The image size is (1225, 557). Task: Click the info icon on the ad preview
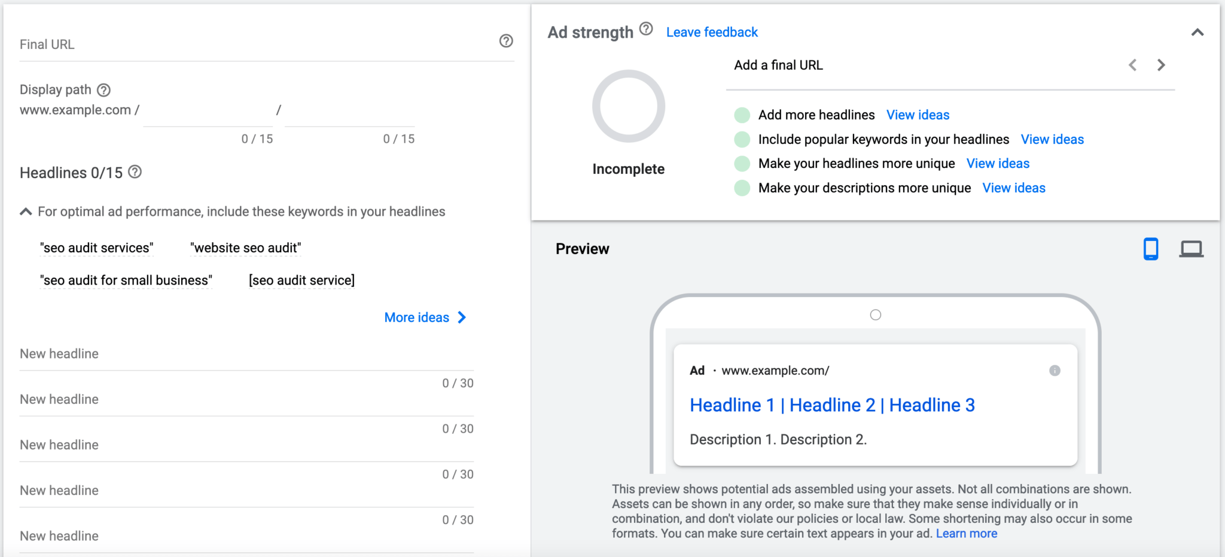click(1055, 370)
